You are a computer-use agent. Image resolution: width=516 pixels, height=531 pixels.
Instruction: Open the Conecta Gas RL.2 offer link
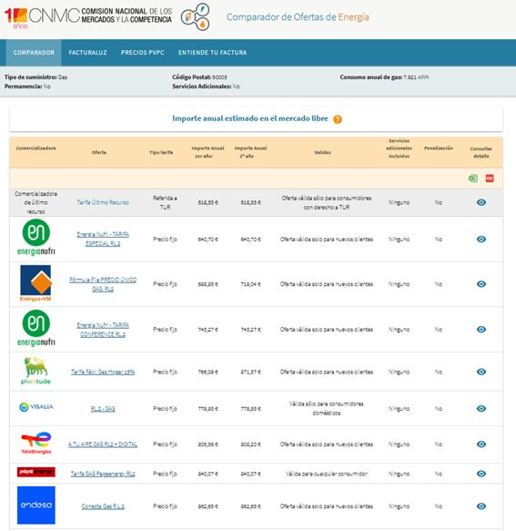coord(103,506)
